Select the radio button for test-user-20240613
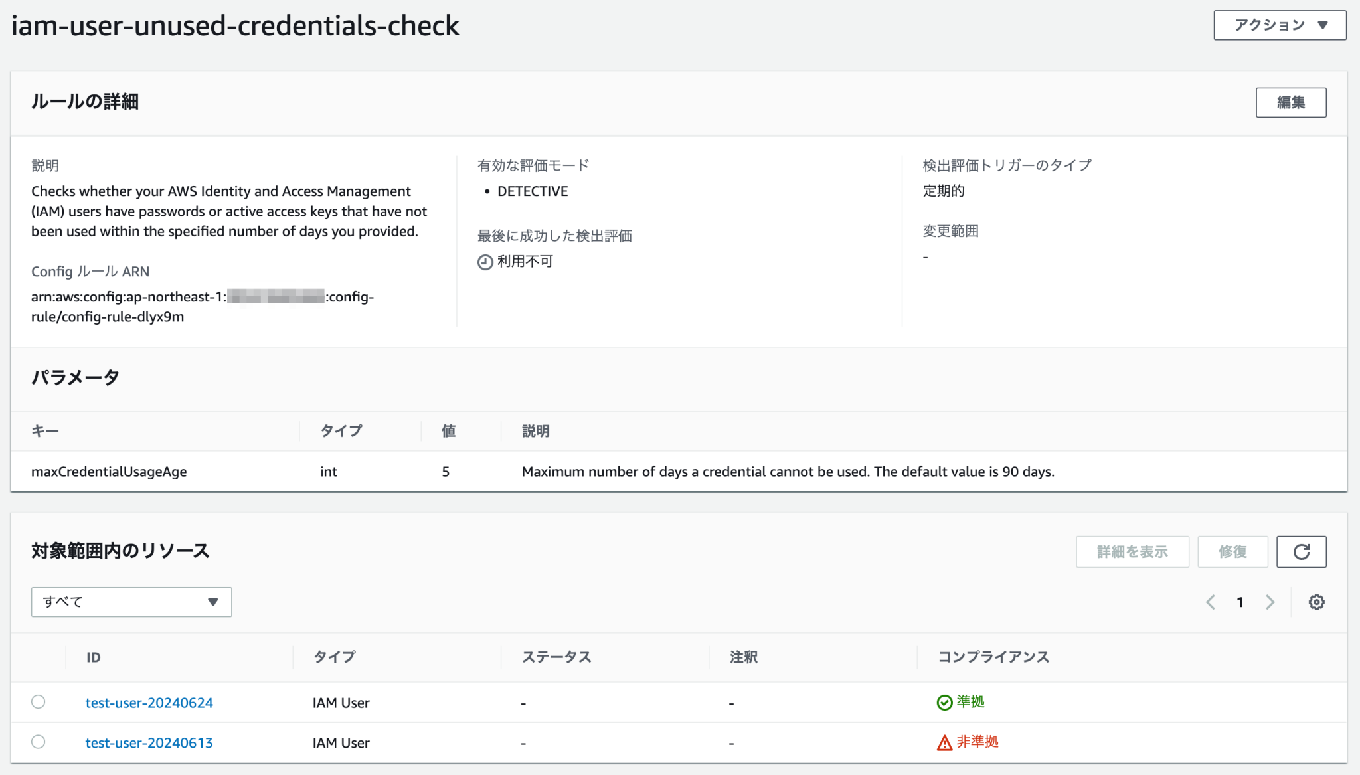 click(39, 742)
